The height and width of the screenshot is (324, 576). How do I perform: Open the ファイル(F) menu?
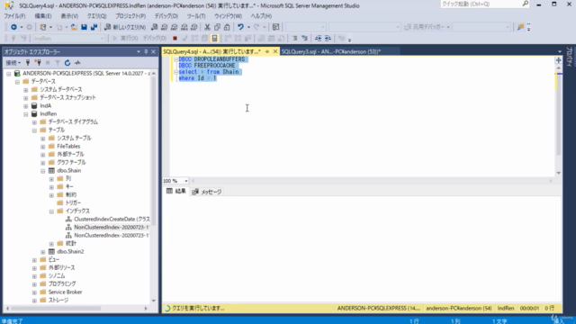[14, 16]
